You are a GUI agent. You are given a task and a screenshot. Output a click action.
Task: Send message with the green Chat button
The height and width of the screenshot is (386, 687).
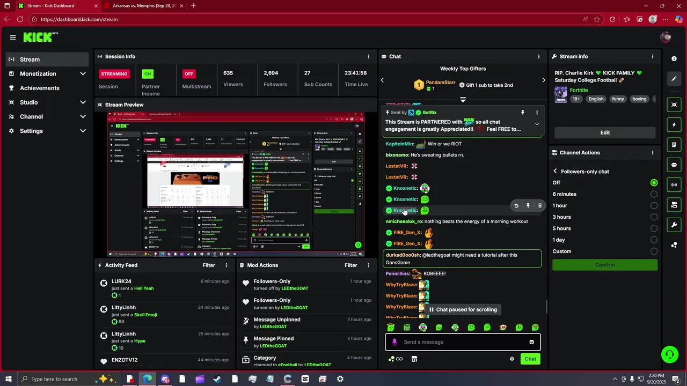(530, 359)
